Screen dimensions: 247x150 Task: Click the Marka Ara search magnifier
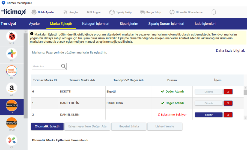tap(64, 66)
